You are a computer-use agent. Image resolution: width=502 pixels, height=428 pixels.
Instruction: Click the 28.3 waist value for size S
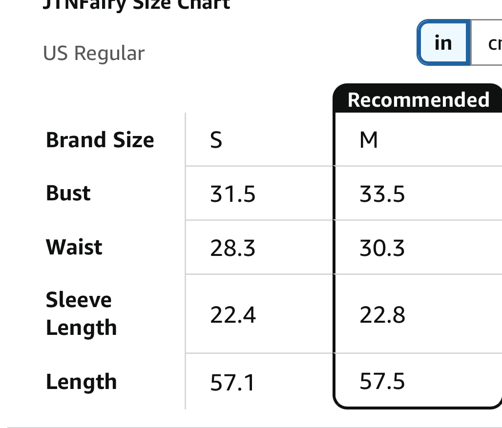233,248
